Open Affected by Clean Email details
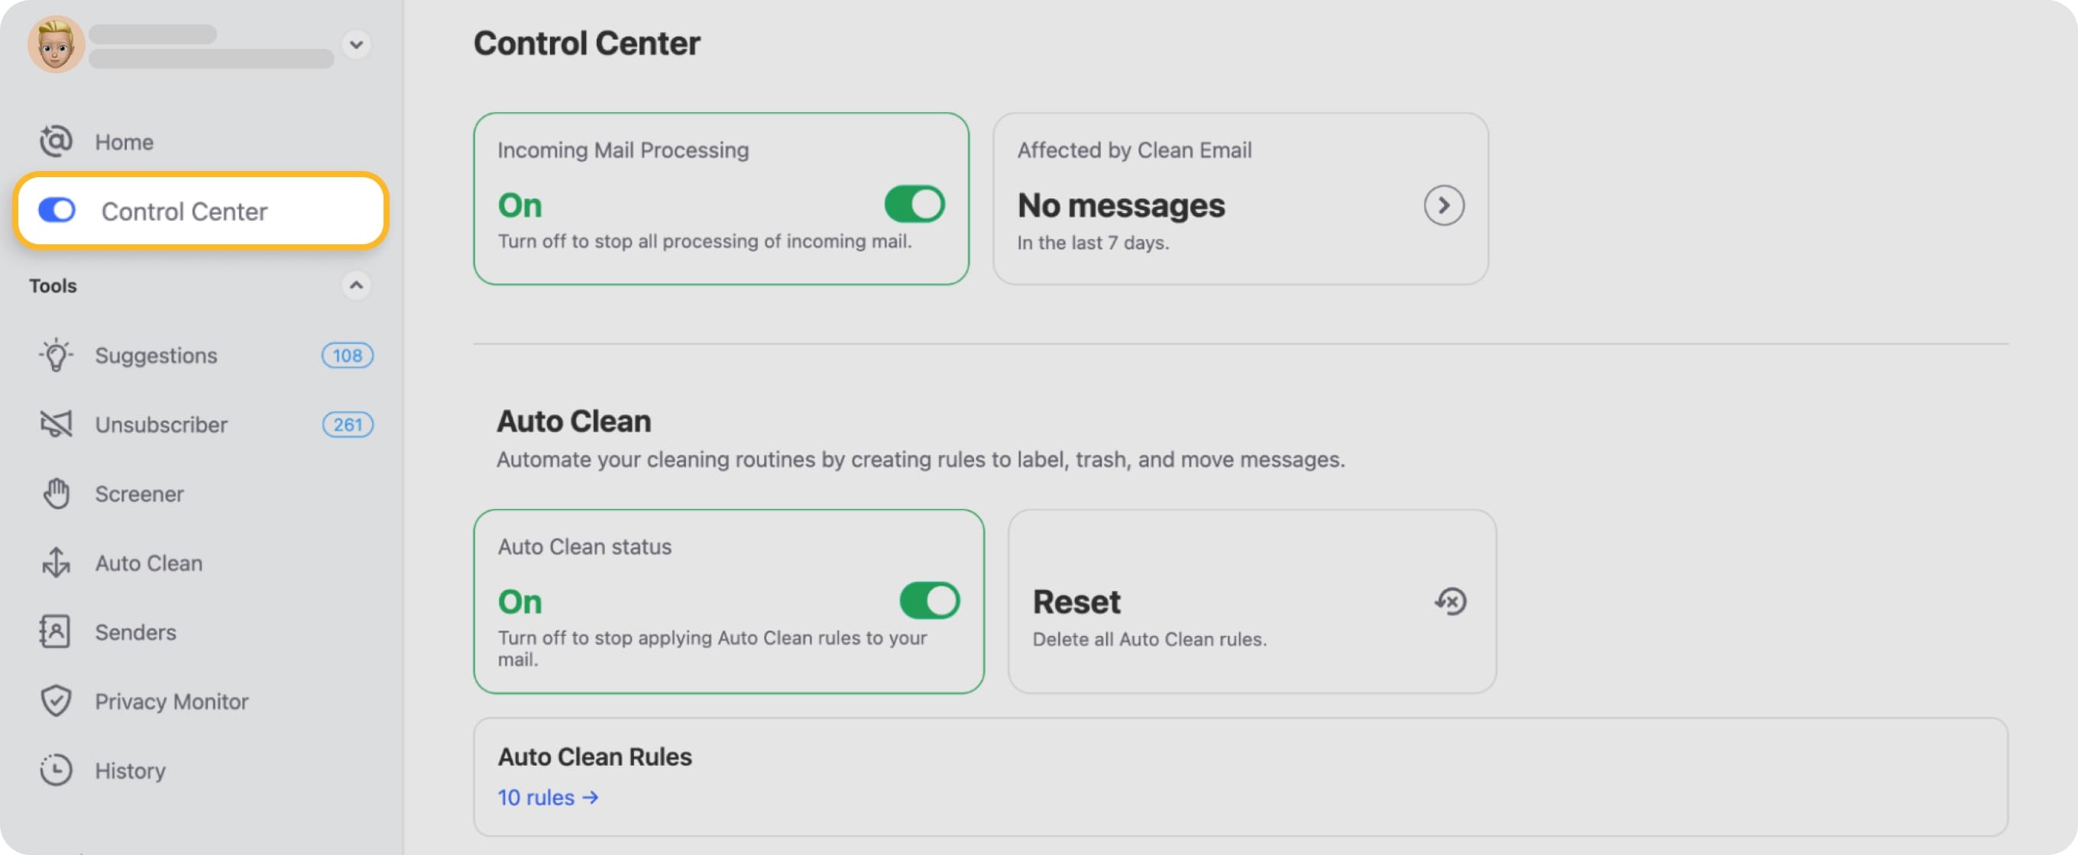 [x=1443, y=205]
